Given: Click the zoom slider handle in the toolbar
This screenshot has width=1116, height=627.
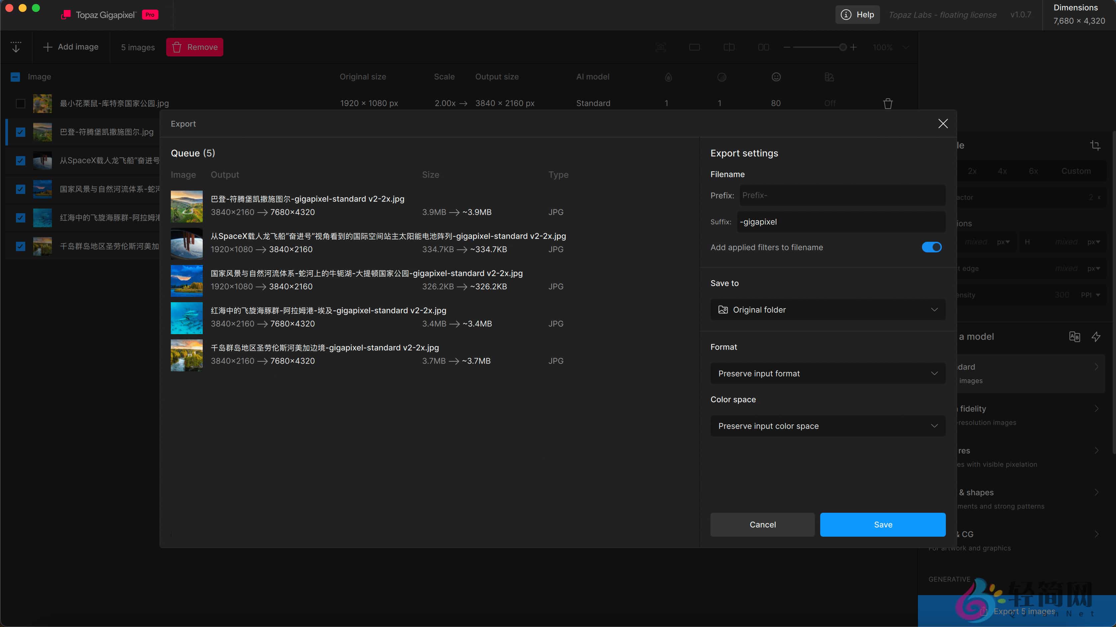Looking at the screenshot, I should point(842,47).
